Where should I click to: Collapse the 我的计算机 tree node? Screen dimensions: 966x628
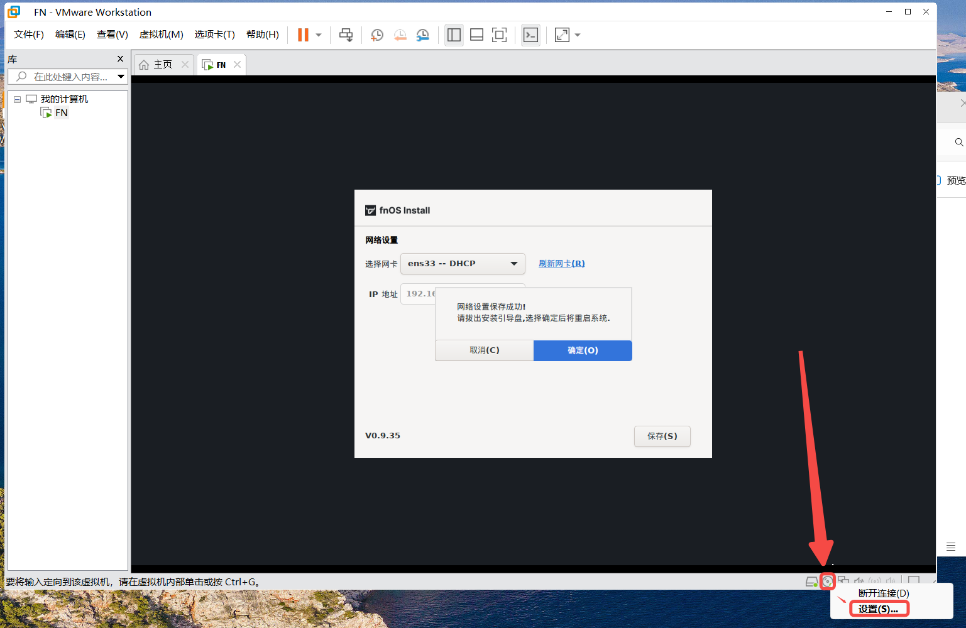click(x=18, y=99)
